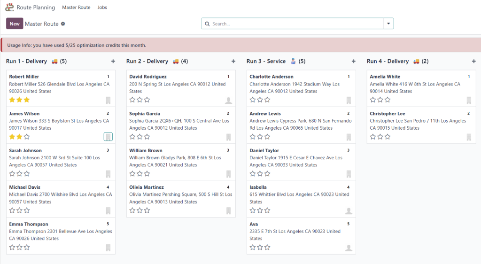Click avatar icon on David Rodriguez card

point(228,101)
